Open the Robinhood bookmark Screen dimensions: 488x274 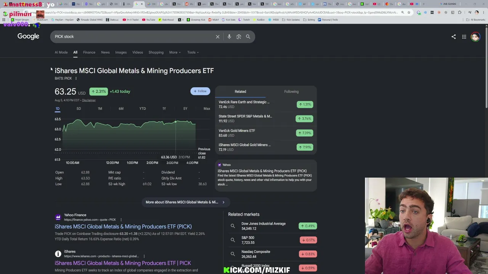coord(166,20)
